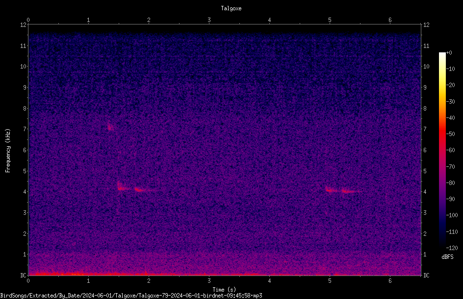
Task: Pick the dark blue -110 dBFS colorbar region
Action: [442, 231]
